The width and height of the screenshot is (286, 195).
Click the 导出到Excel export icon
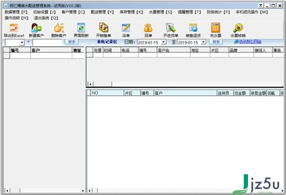(14, 28)
